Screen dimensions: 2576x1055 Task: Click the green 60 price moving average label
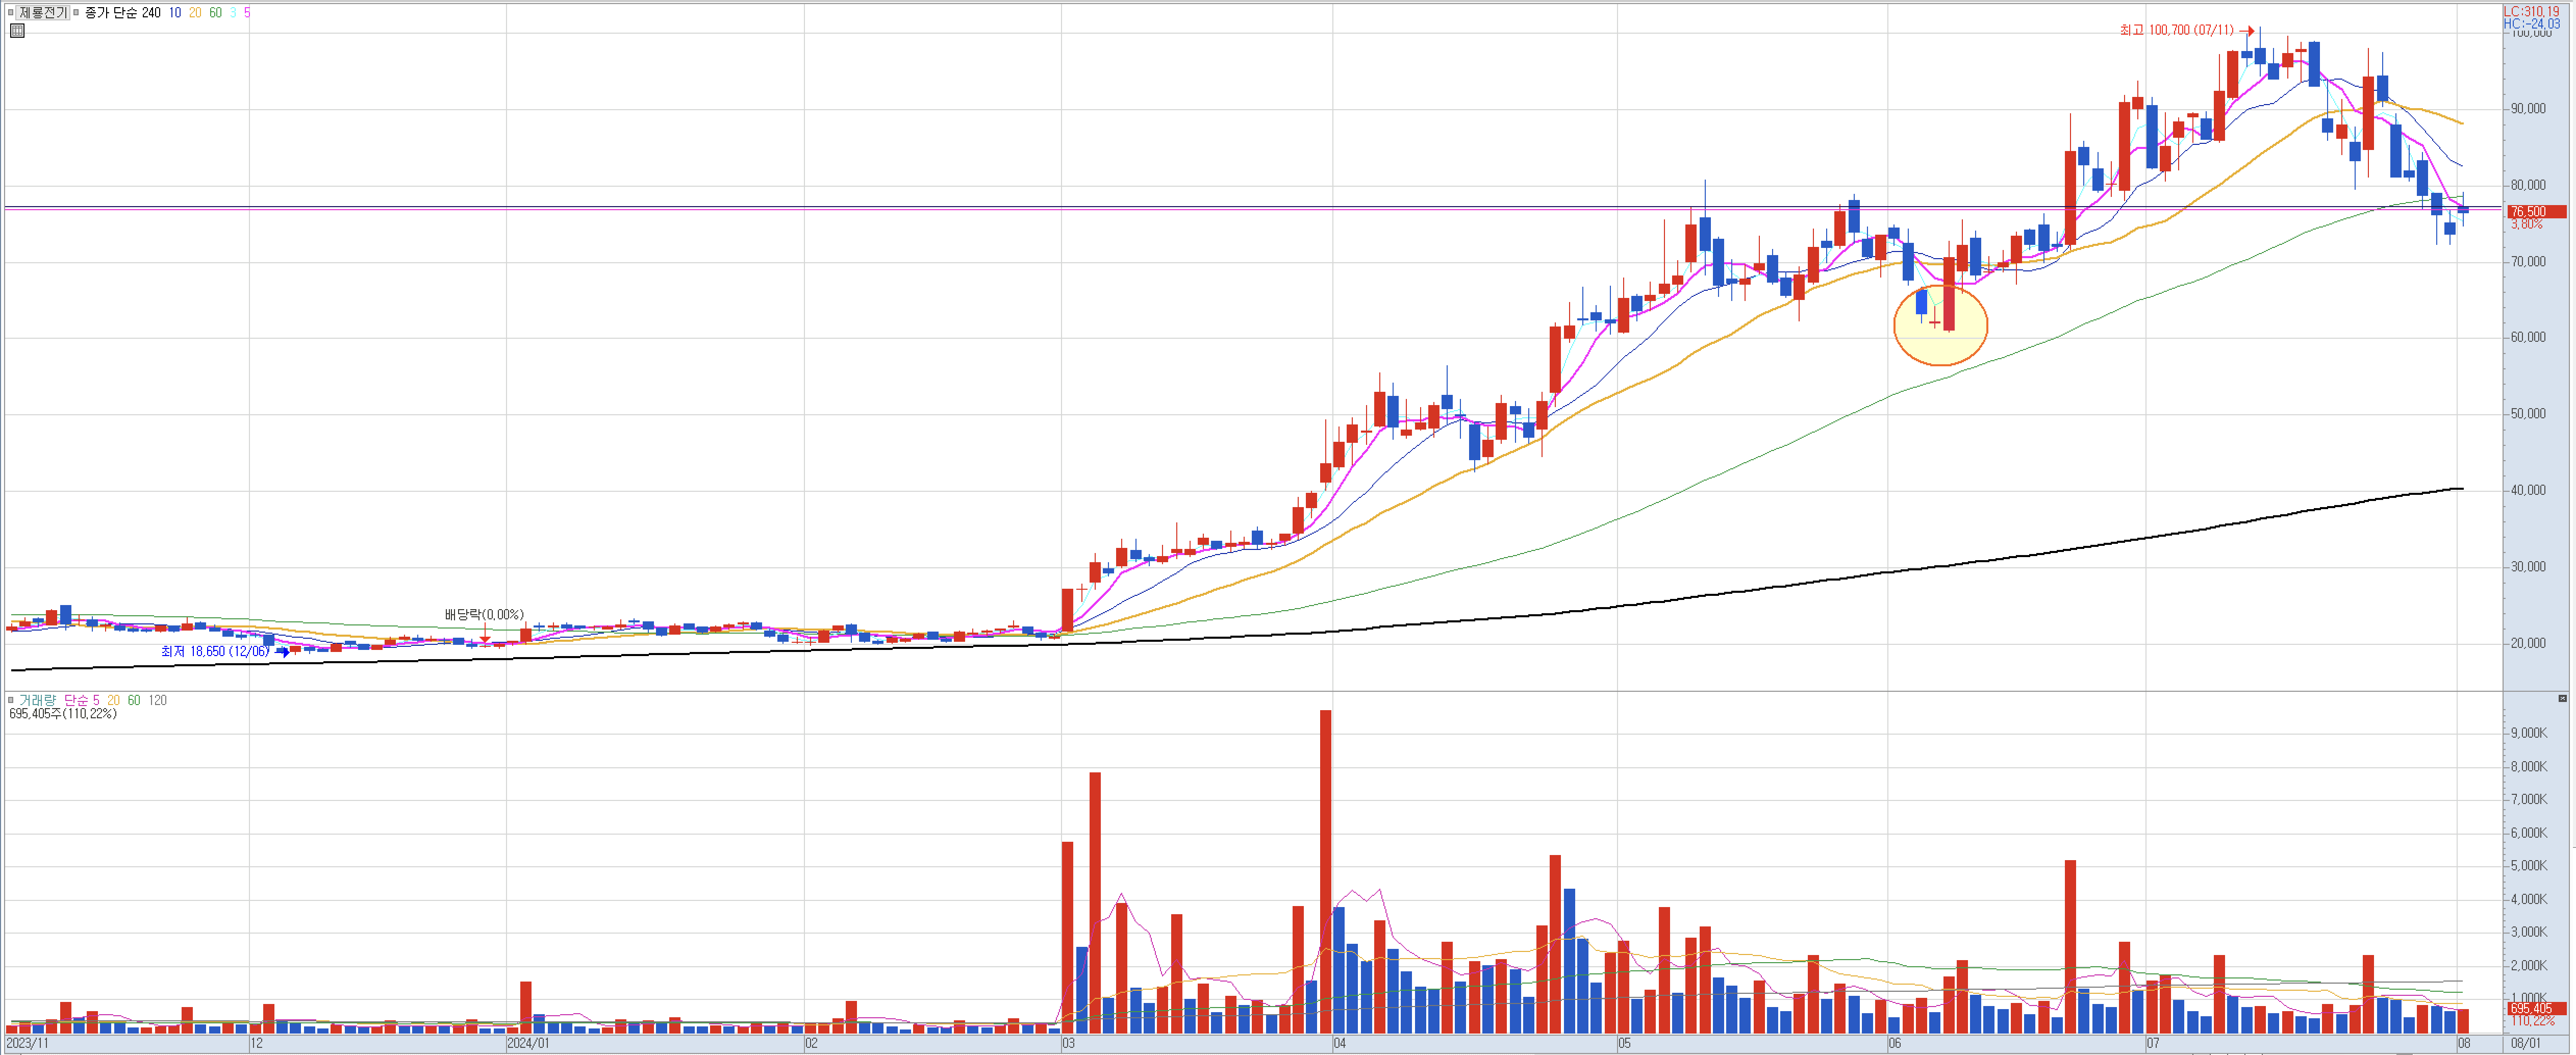click(215, 13)
